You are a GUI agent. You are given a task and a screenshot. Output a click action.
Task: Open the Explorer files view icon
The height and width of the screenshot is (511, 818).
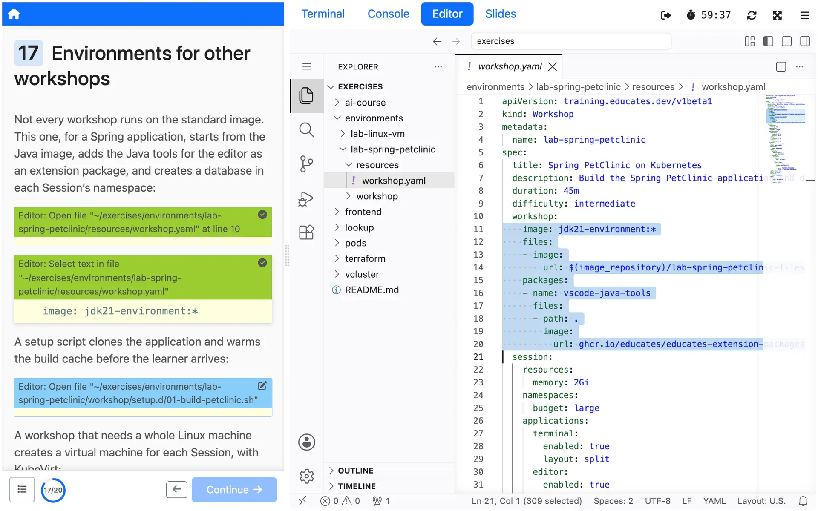coord(306,96)
